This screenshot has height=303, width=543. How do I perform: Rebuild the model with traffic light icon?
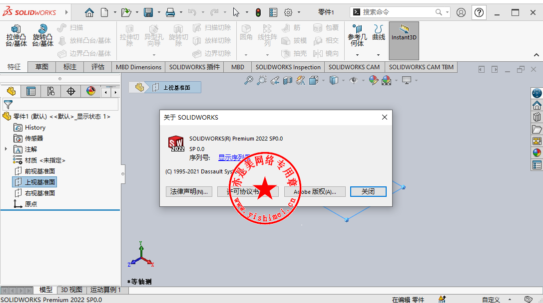[x=258, y=12]
